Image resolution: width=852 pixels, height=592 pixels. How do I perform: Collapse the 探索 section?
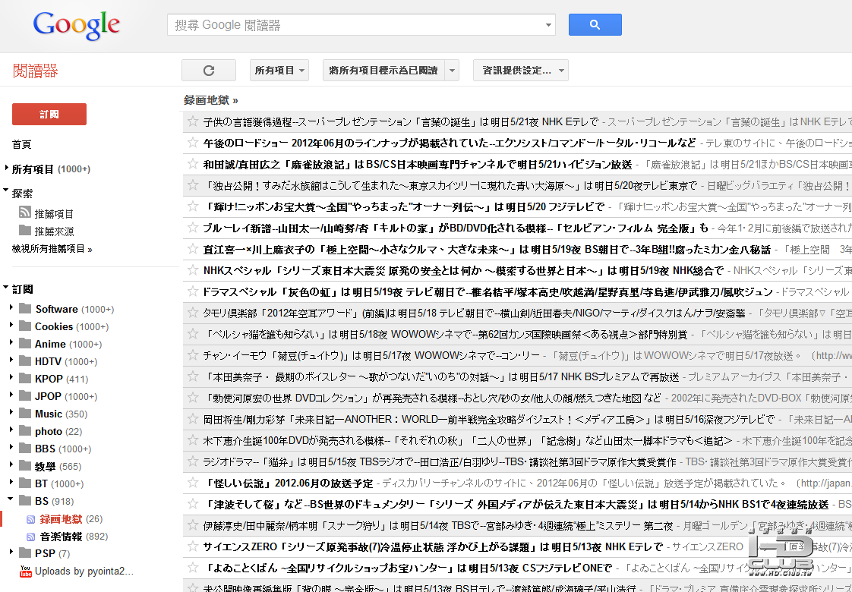tap(6, 191)
